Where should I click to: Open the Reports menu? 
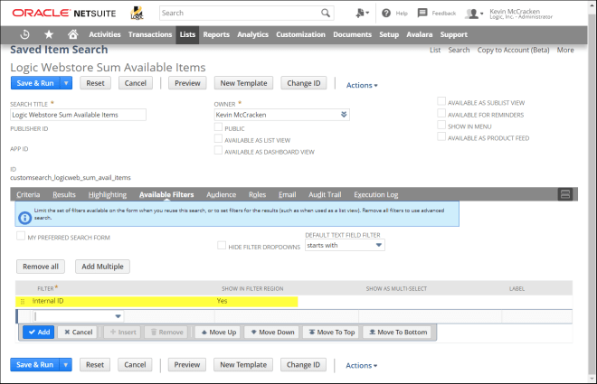(216, 34)
